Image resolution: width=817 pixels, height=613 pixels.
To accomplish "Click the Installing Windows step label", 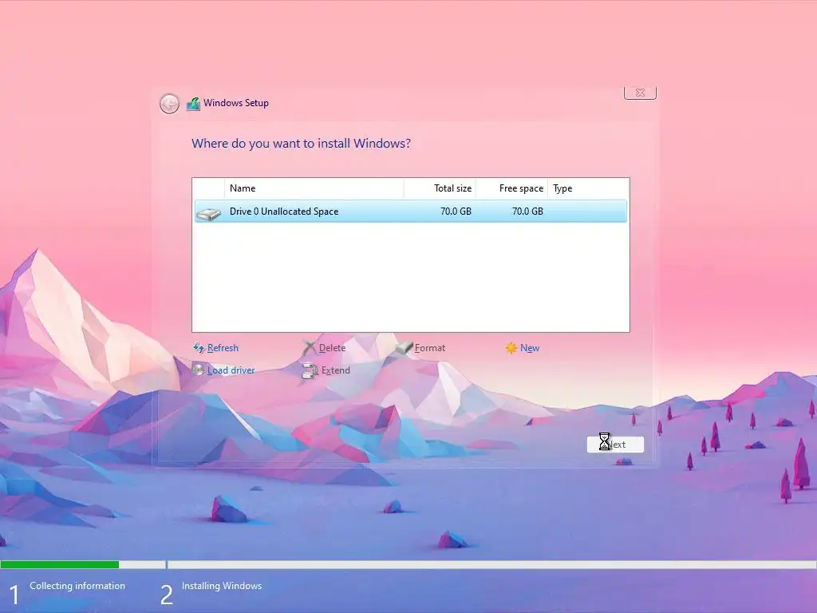I will coord(222,586).
